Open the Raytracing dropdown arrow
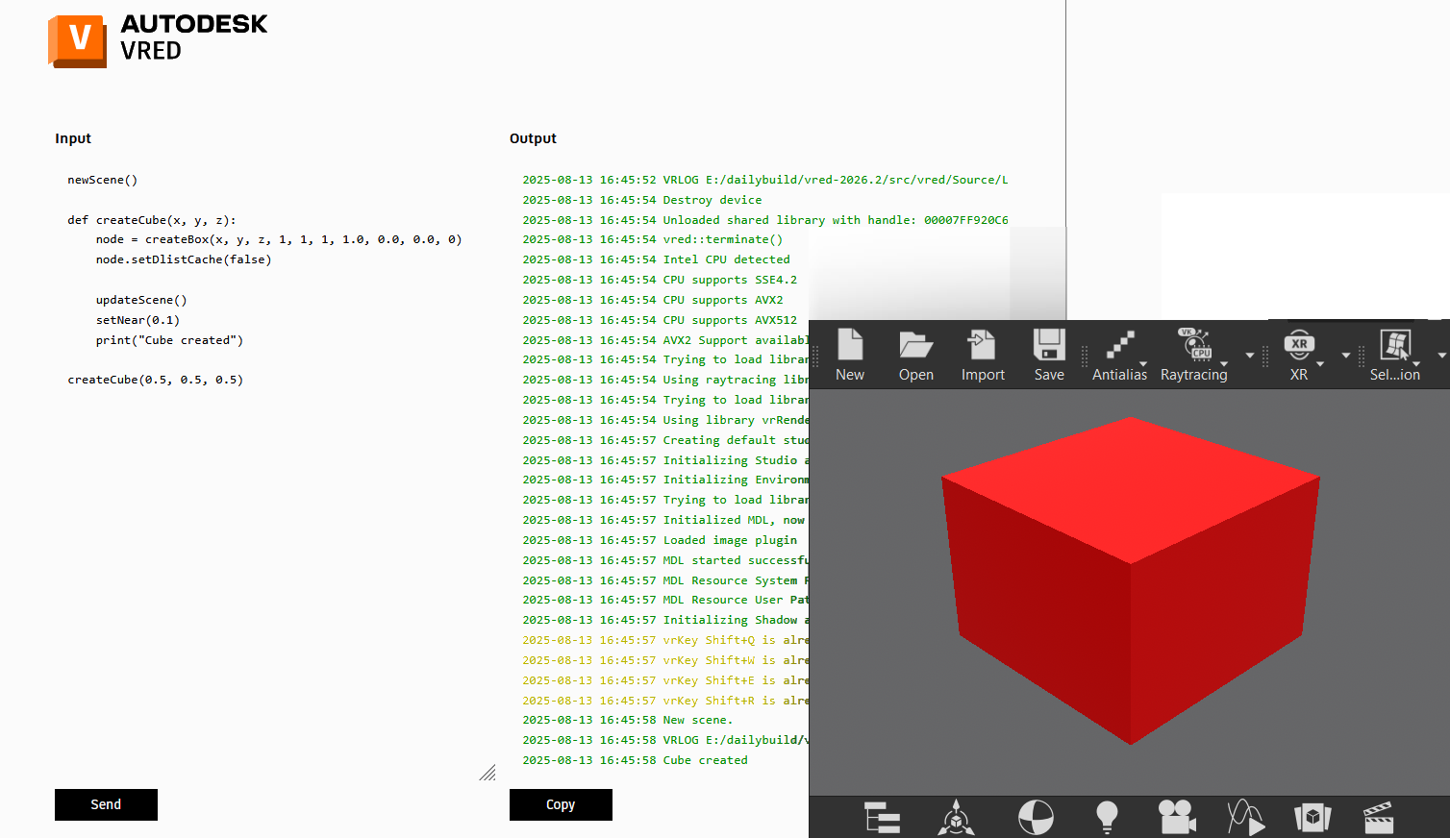 coord(1224,363)
